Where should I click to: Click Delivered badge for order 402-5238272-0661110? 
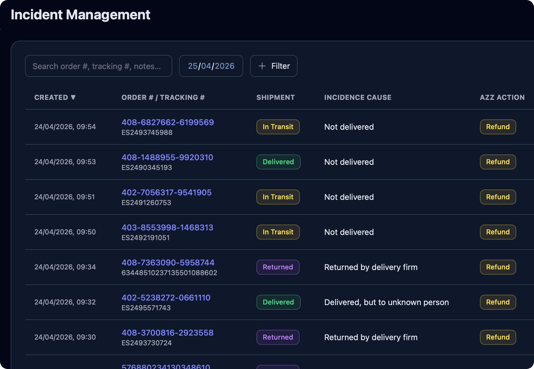[278, 302]
